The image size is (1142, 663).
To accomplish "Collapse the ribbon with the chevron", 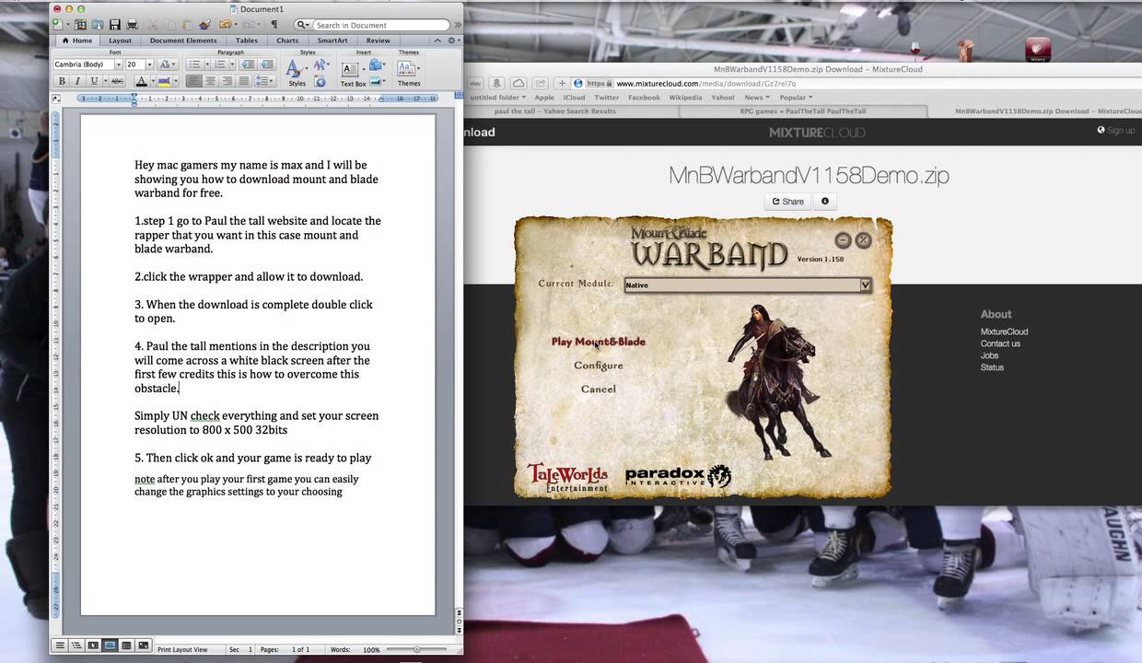I will point(437,41).
